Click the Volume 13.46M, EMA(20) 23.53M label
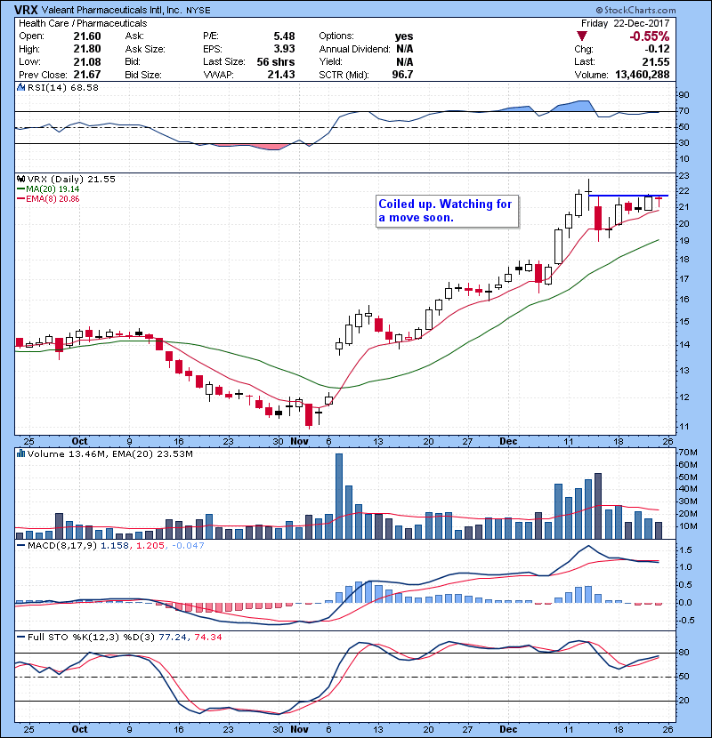Screen dimensions: 712x738 click(110, 454)
